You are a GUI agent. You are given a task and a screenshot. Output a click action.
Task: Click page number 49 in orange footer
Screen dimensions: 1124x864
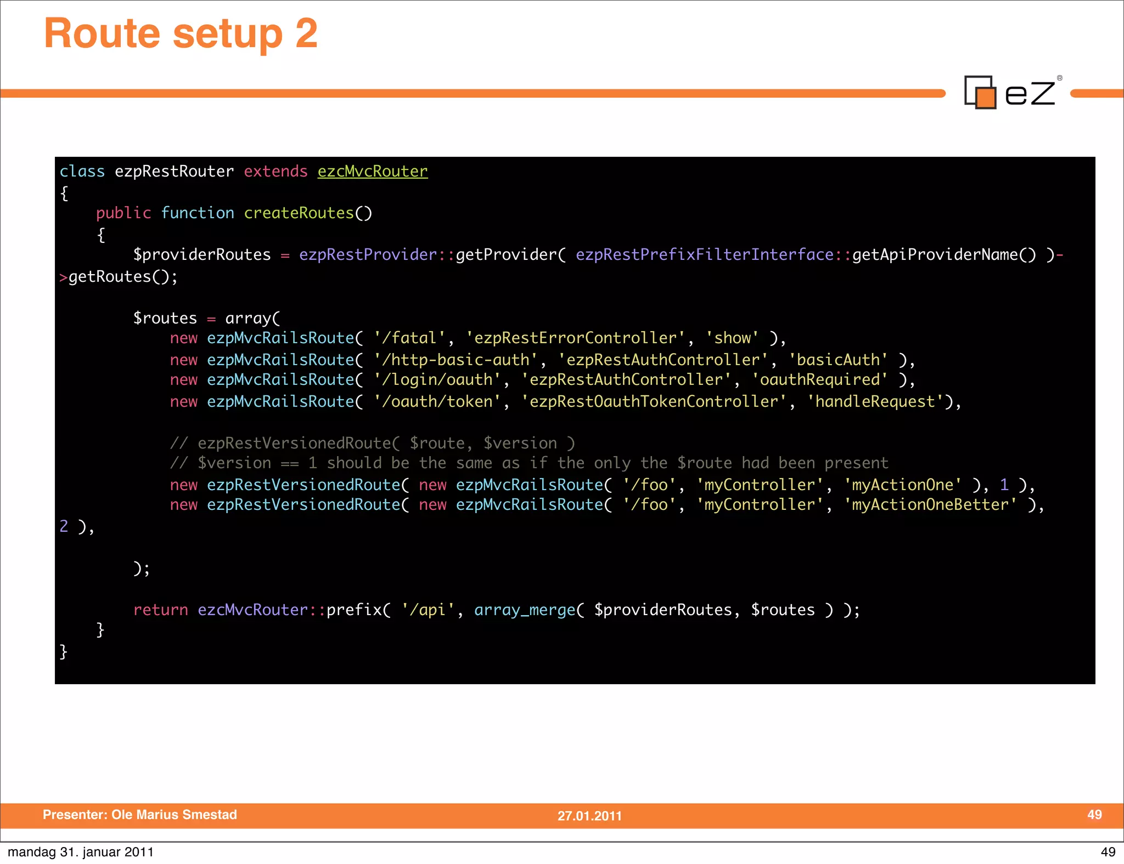1094,815
